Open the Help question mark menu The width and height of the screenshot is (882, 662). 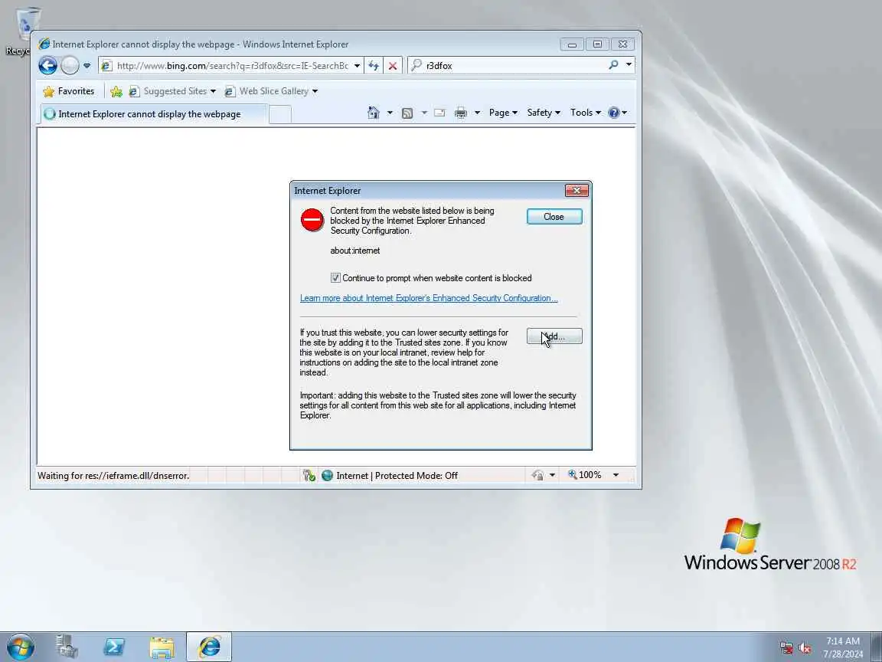(617, 113)
